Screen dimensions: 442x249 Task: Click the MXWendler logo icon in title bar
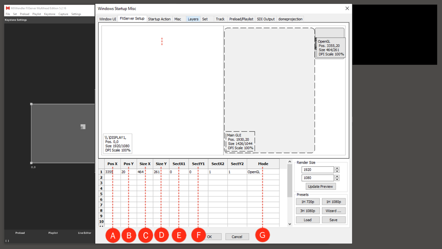click(x=8, y=8)
